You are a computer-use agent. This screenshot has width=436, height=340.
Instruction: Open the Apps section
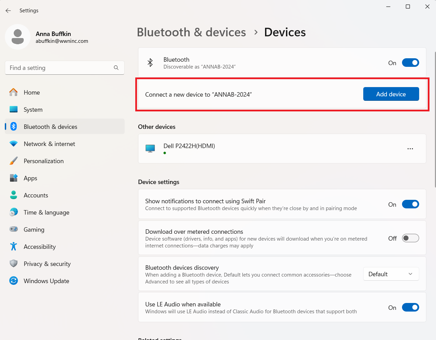point(65,178)
